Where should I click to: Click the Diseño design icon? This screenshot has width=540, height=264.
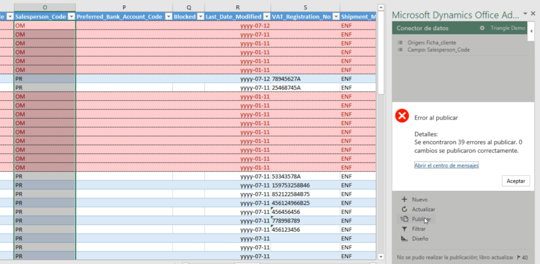pyautogui.click(x=404, y=239)
